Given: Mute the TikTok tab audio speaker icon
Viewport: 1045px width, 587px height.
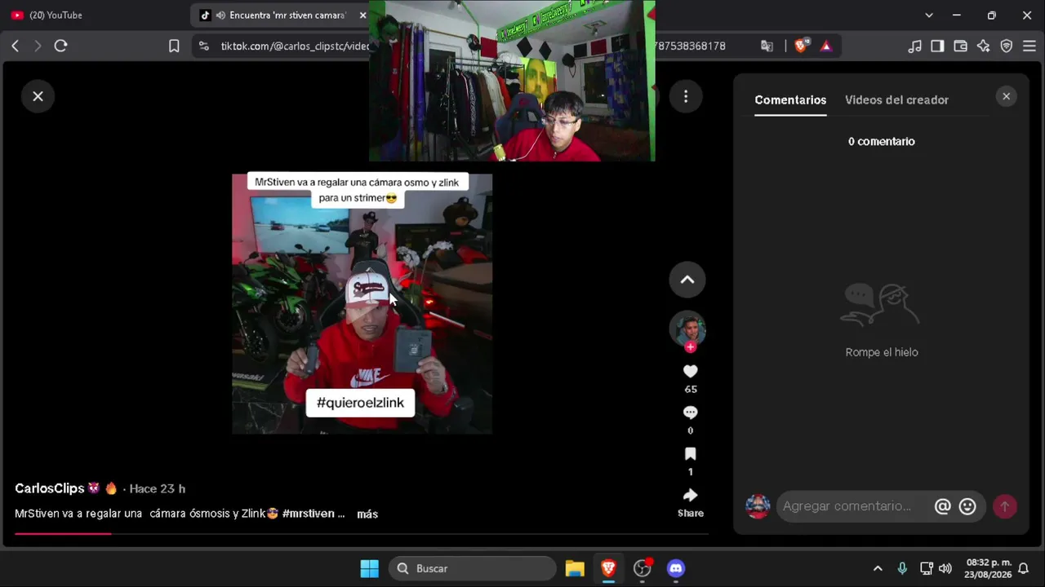Looking at the screenshot, I should (x=220, y=15).
